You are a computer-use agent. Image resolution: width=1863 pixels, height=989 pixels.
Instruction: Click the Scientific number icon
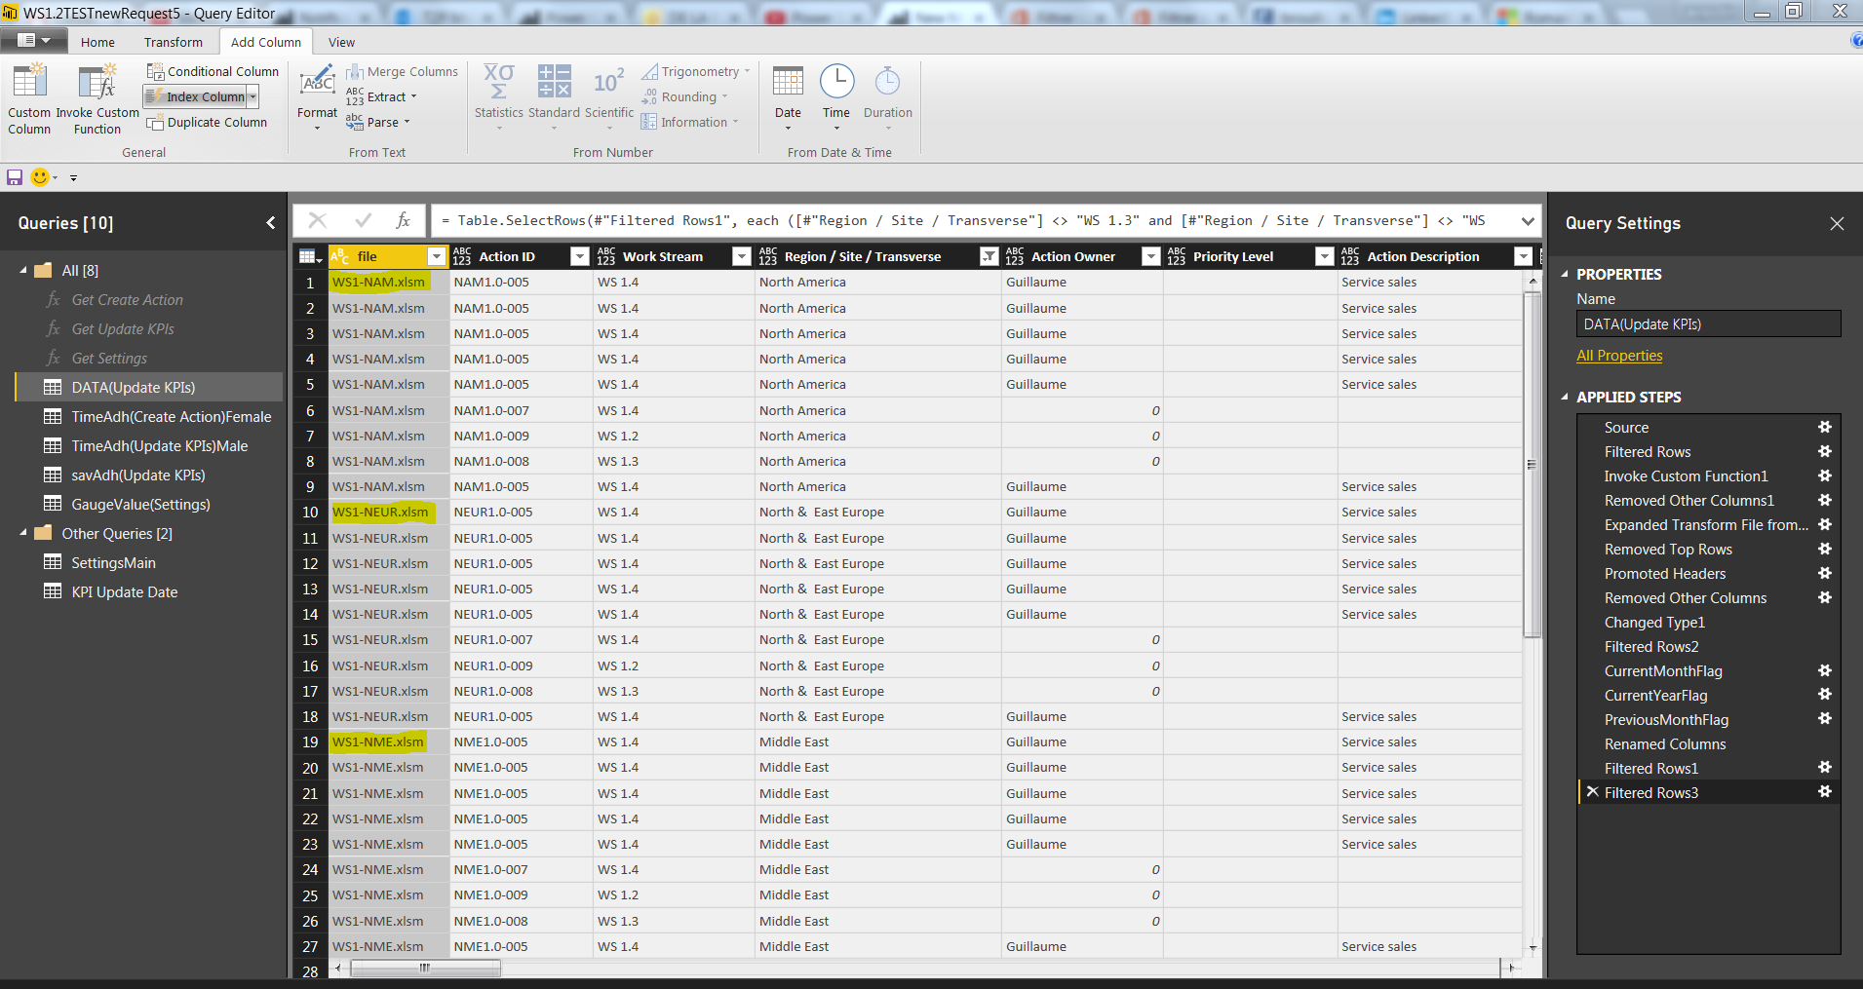(609, 82)
